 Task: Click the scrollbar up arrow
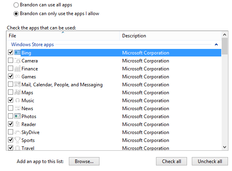pyautogui.click(x=224, y=35)
